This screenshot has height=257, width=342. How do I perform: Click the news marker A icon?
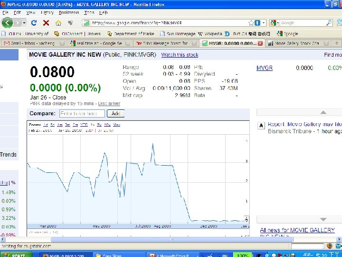pos(261,126)
